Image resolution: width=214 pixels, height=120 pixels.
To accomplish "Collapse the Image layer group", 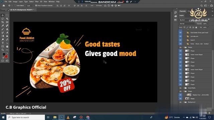I will (x=184, y=91).
